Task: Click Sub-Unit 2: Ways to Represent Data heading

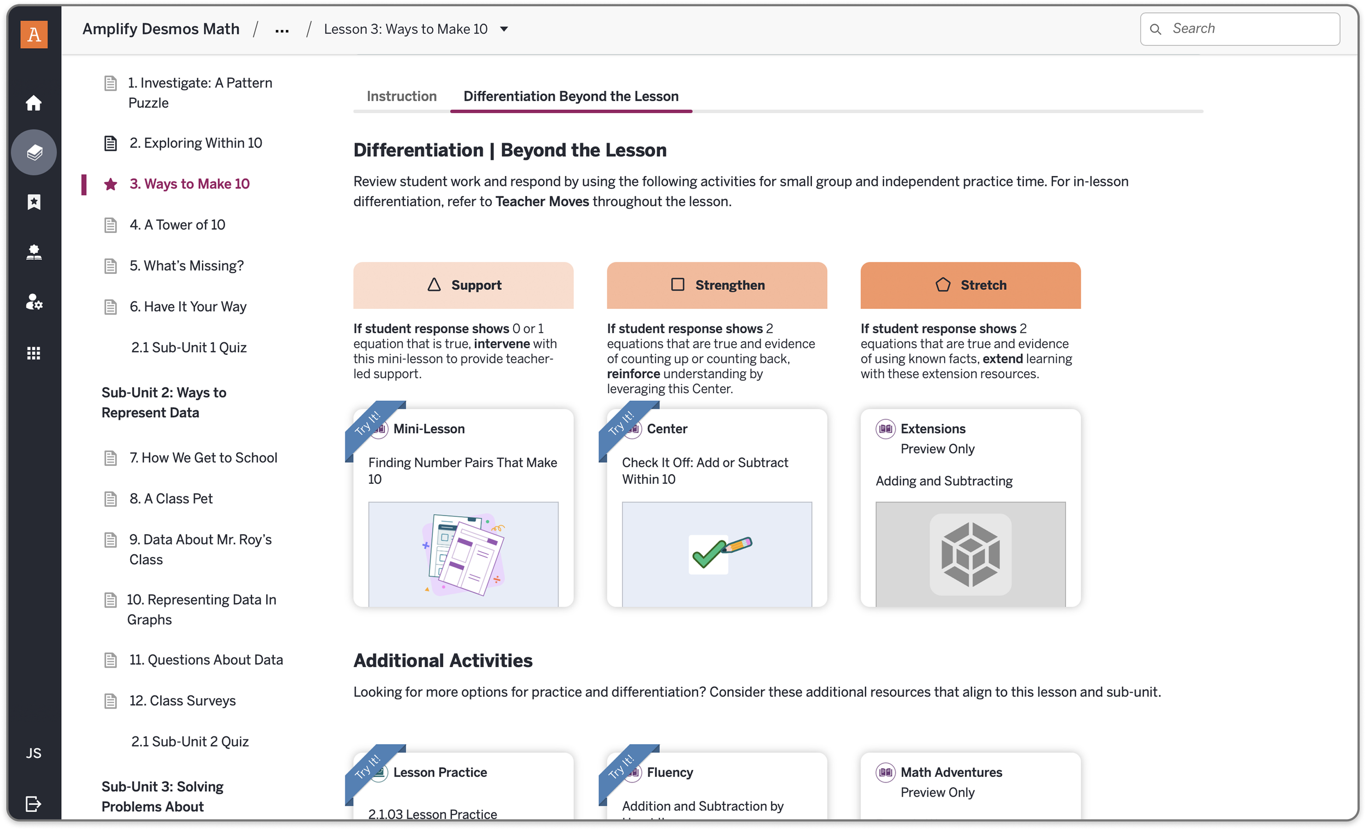Action: (164, 402)
